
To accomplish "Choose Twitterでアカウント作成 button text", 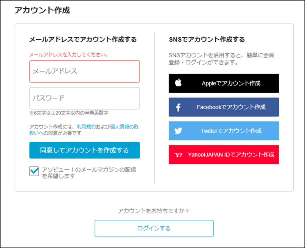I will pyautogui.click(x=231, y=131).
